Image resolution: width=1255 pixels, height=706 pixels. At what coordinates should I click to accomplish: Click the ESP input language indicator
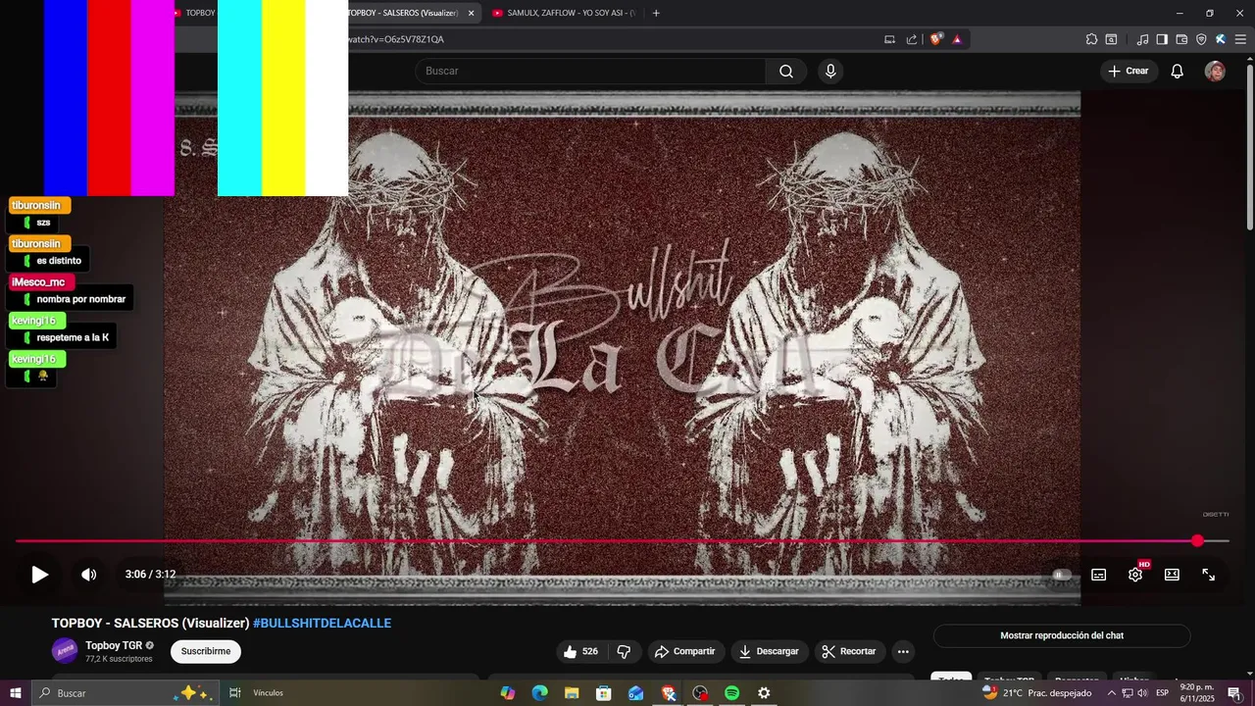(1162, 692)
